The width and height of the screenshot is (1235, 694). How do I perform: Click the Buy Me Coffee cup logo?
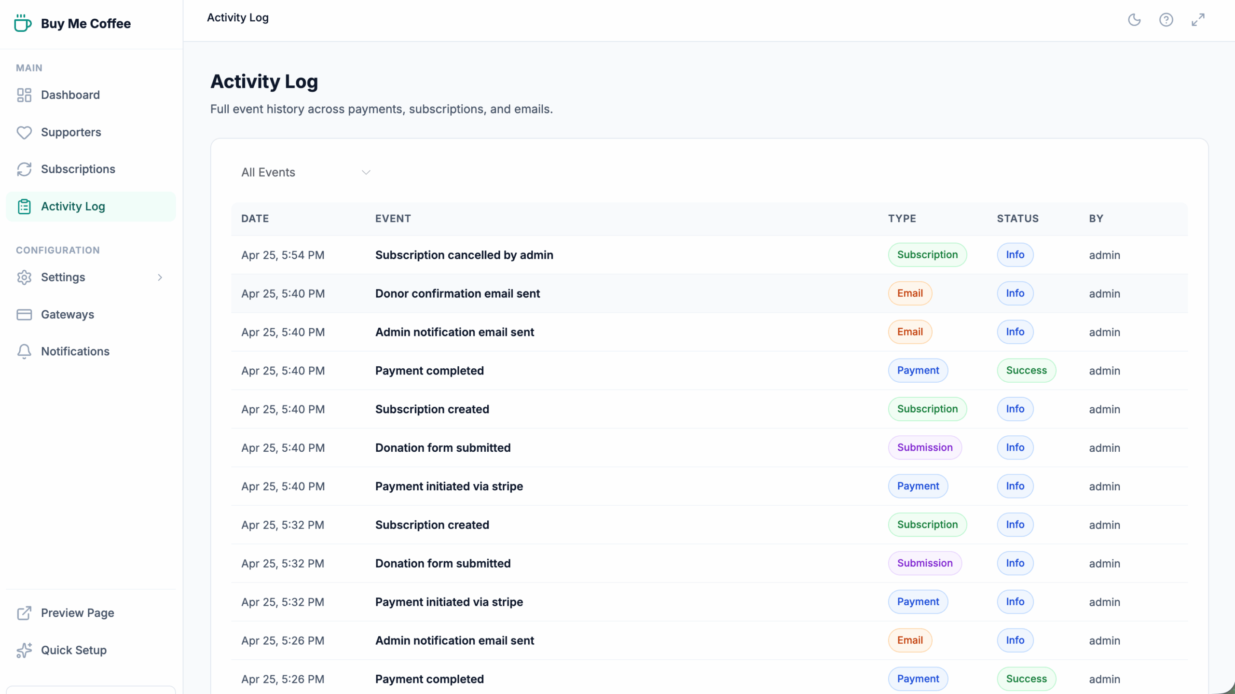(22, 23)
